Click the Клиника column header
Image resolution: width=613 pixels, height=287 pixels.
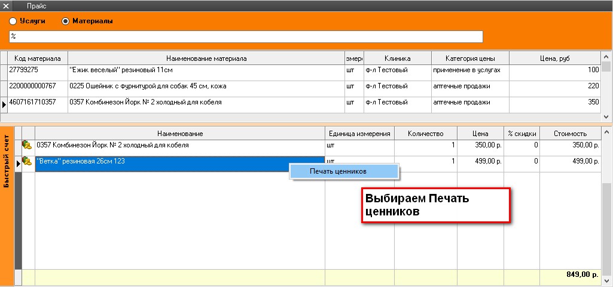pos(398,58)
